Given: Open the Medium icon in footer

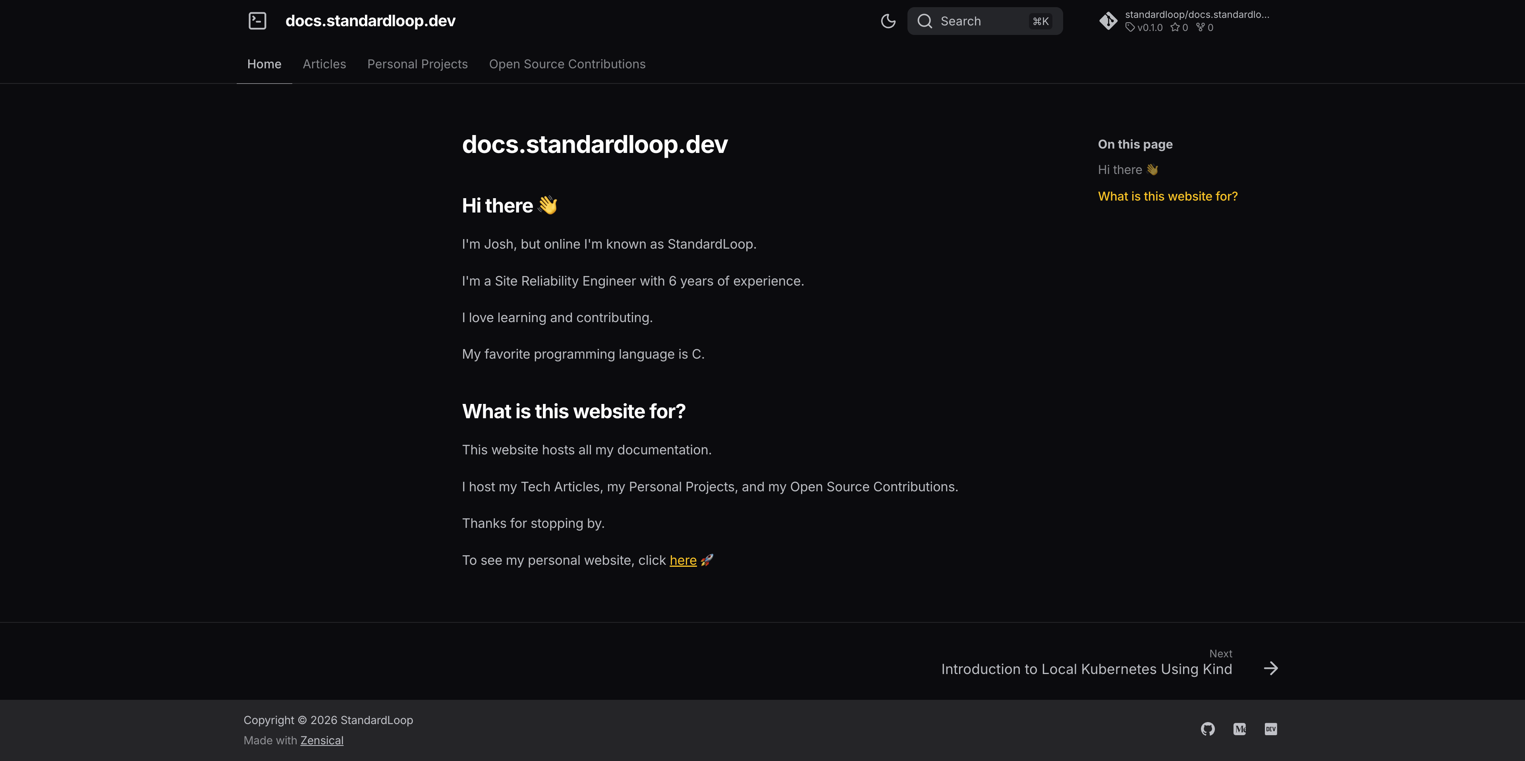Looking at the screenshot, I should (1239, 729).
